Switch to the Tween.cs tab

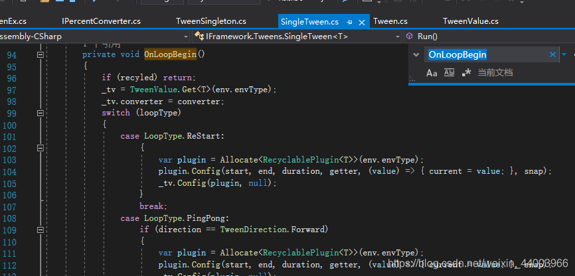[x=390, y=21]
